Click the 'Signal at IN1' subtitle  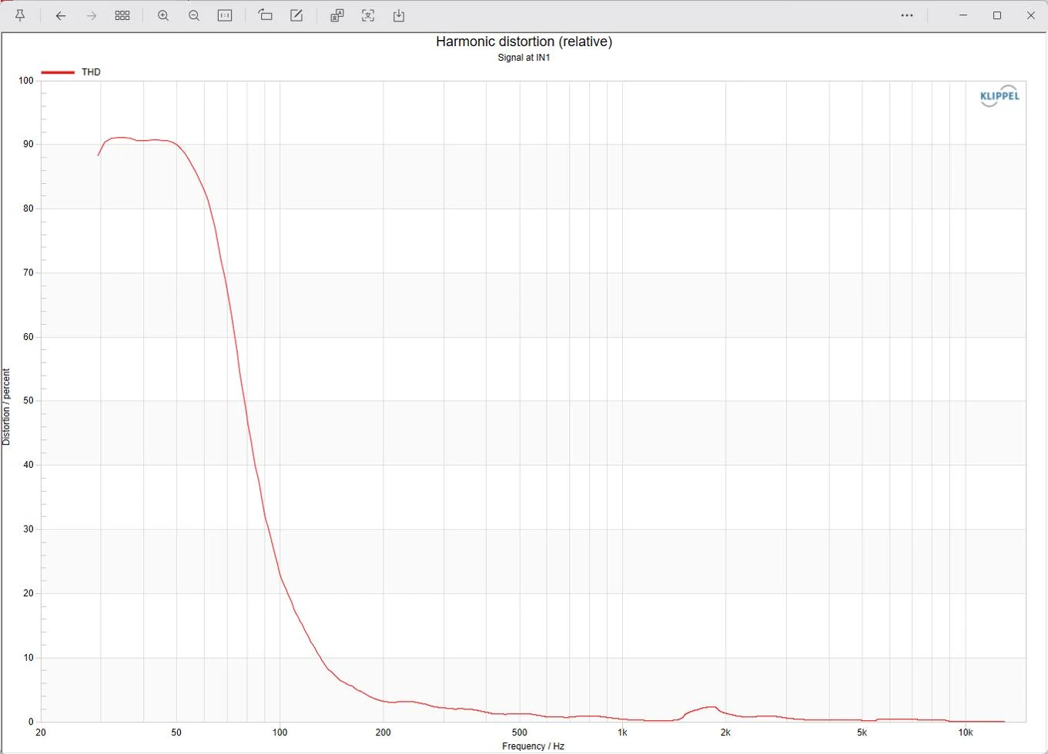[x=524, y=58]
